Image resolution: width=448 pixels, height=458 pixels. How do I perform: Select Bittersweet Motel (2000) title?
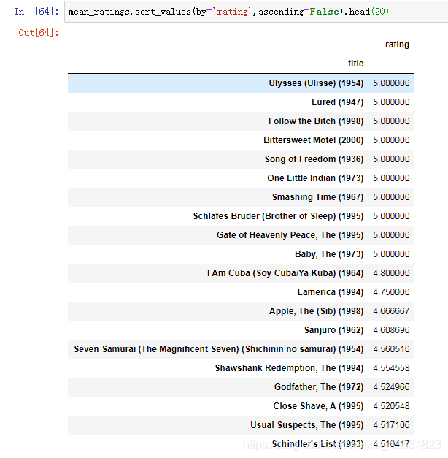point(314,140)
